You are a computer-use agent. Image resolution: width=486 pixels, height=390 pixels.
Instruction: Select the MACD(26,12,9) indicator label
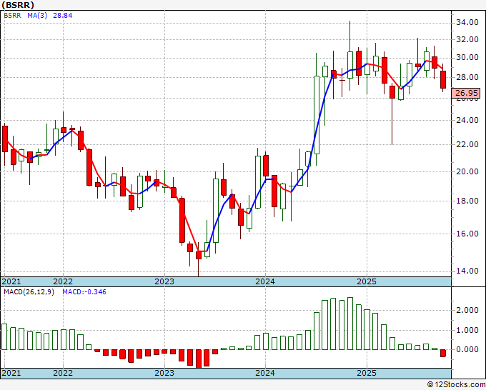click(x=29, y=293)
